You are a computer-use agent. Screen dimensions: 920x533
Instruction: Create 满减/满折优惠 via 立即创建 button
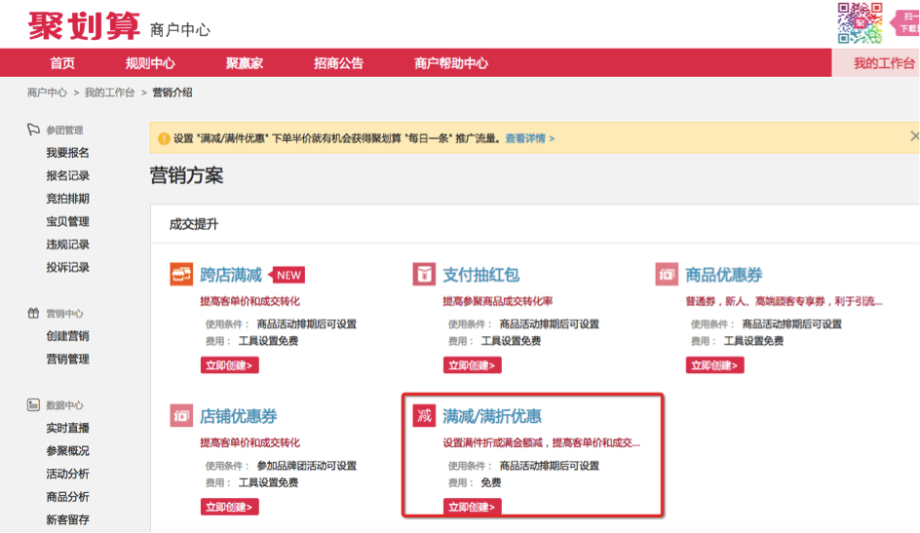coord(473,507)
